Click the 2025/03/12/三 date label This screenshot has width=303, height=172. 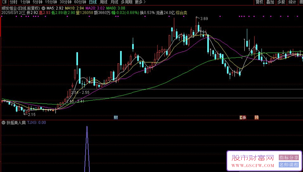14,13
